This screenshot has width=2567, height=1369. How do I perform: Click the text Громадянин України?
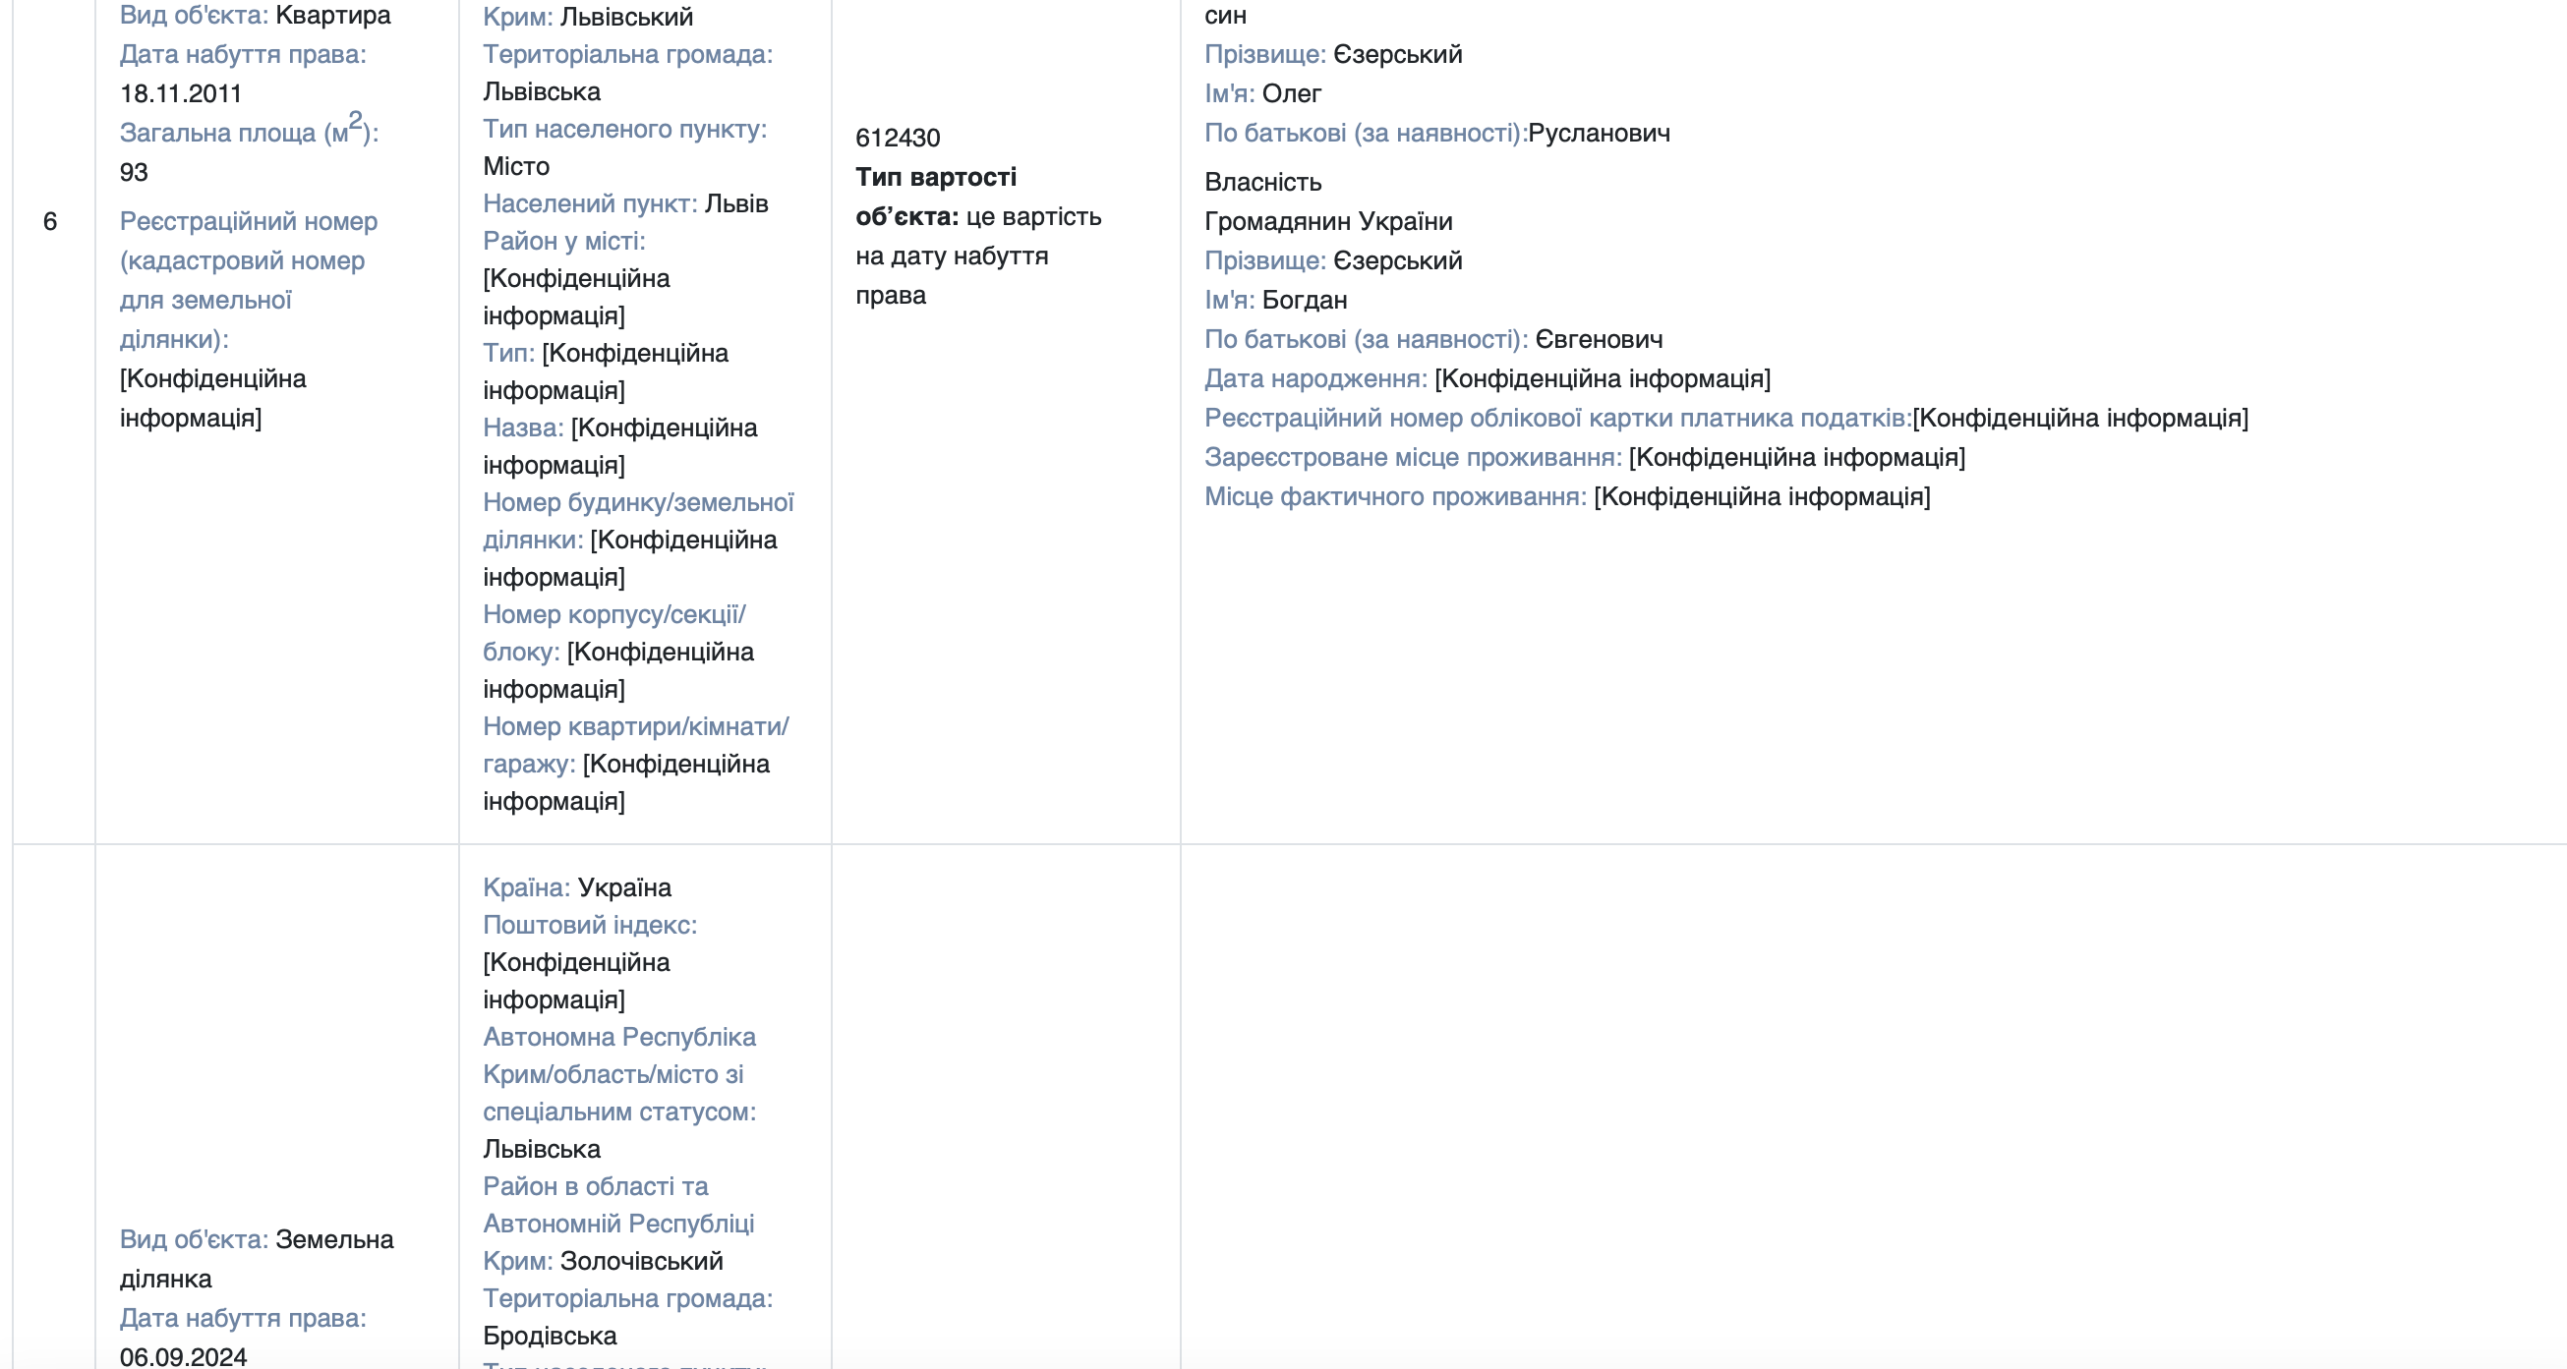[1328, 221]
